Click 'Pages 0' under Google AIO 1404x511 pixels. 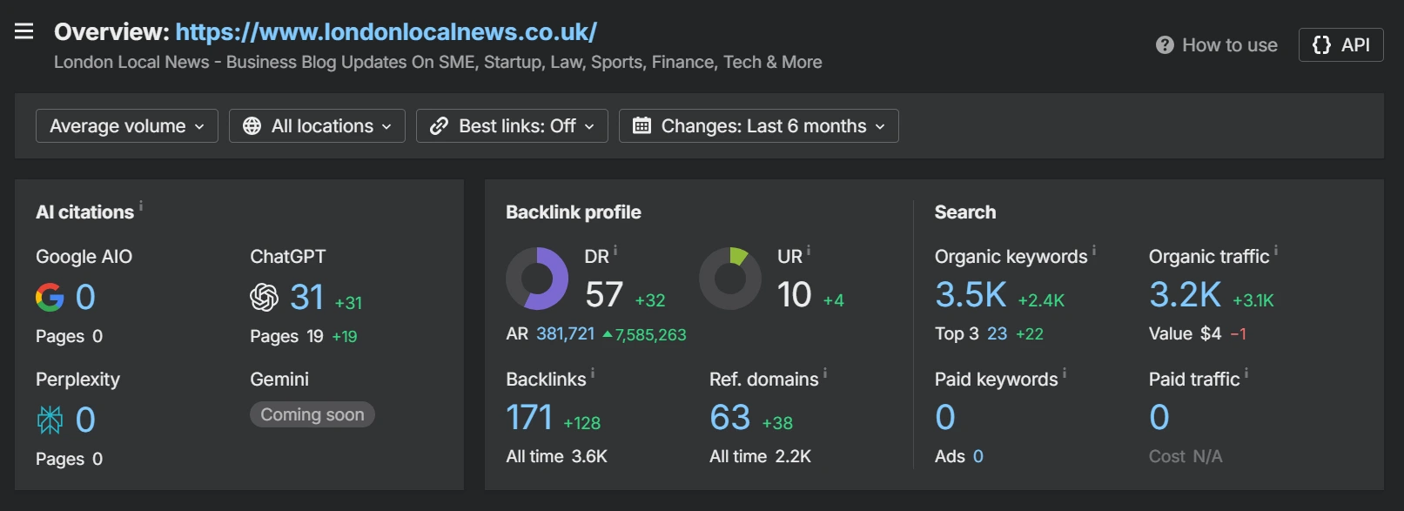pos(69,336)
